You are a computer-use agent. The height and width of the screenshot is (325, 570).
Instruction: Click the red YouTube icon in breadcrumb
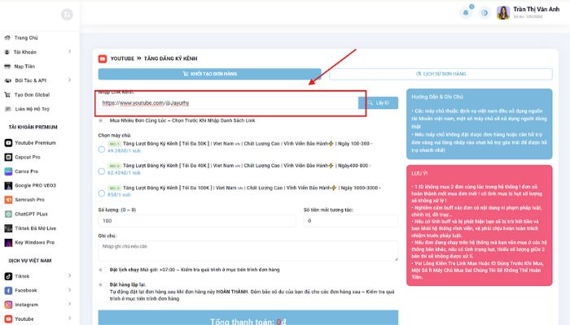click(x=103, y=58)
